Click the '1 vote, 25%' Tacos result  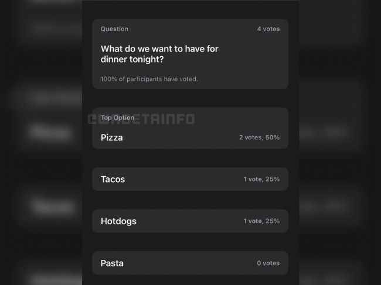click(x=261, y=179)
